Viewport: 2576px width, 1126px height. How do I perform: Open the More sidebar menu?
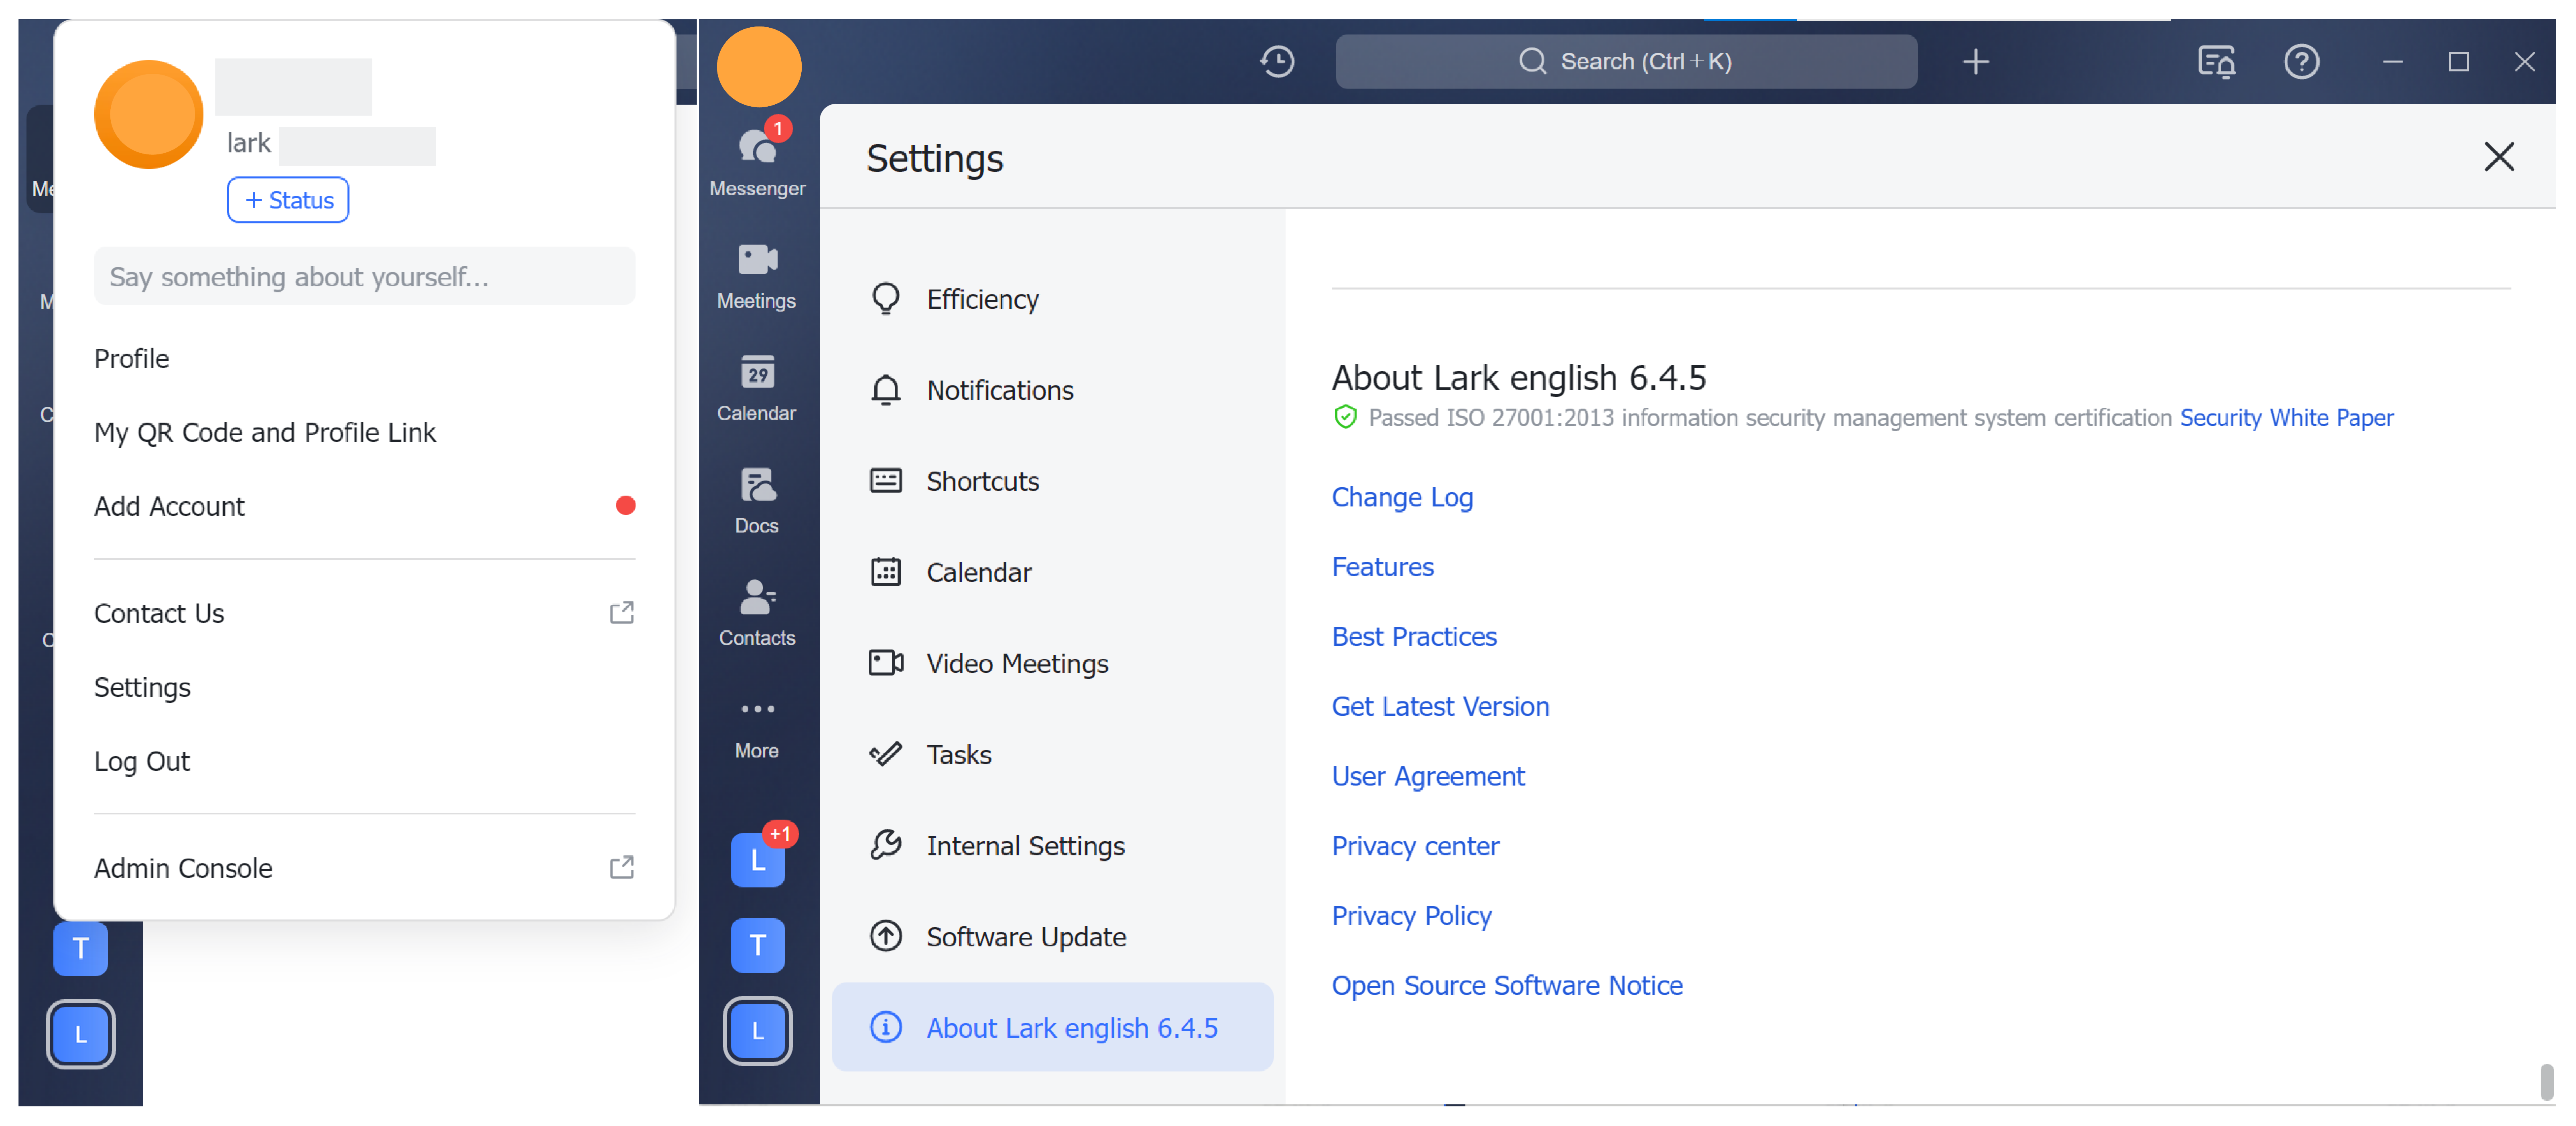757,722
